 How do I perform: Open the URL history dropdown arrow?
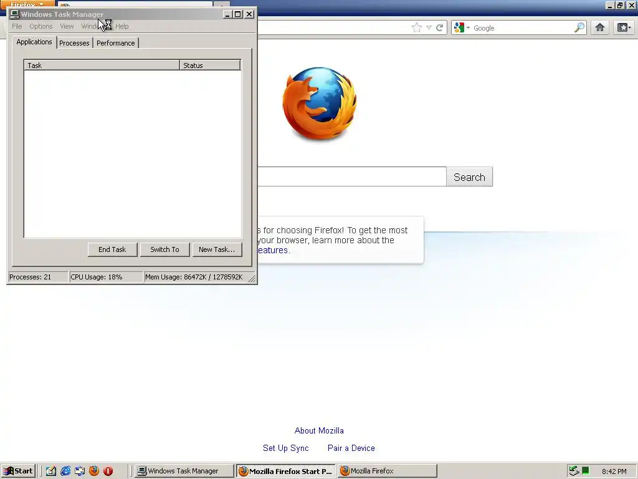point(429,27)
